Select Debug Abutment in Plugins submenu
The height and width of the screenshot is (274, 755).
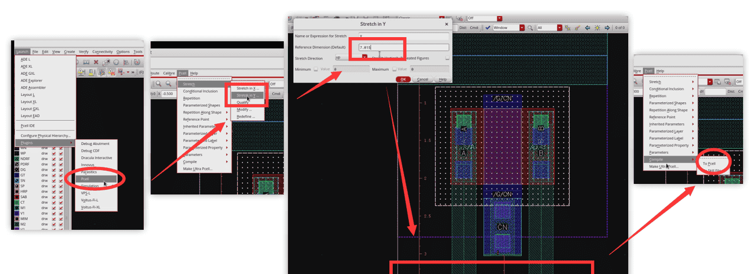pos(96,144)
